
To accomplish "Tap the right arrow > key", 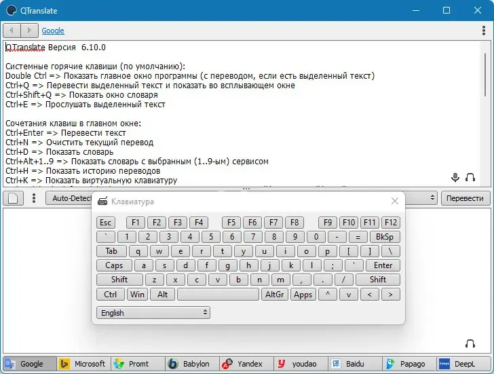I will pyautogui.click(x=391, y=295).
